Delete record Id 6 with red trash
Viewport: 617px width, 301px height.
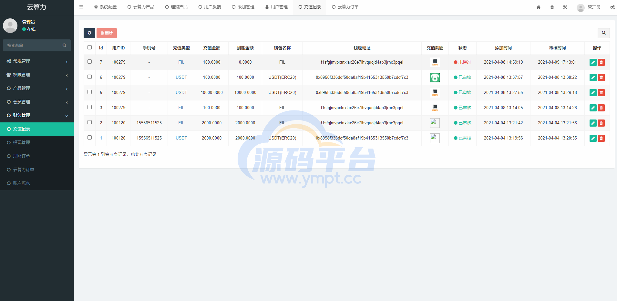(x=601, y=78)
